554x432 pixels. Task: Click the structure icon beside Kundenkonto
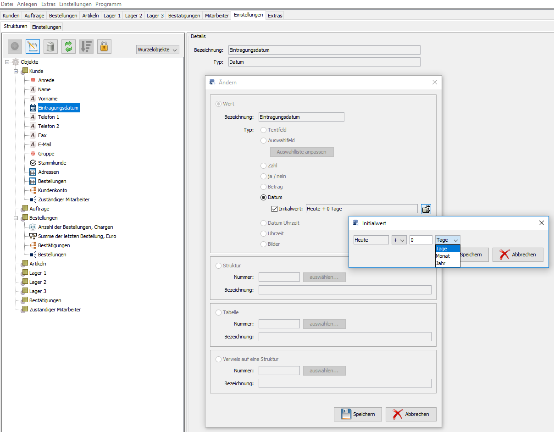(33, 190)
